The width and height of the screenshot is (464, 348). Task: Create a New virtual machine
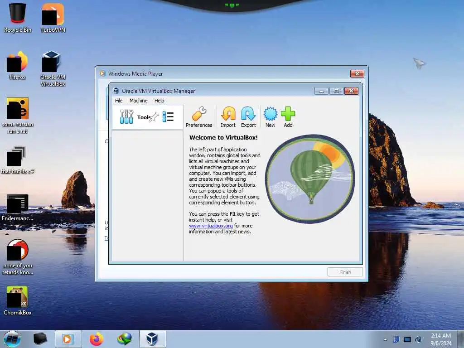270,117
